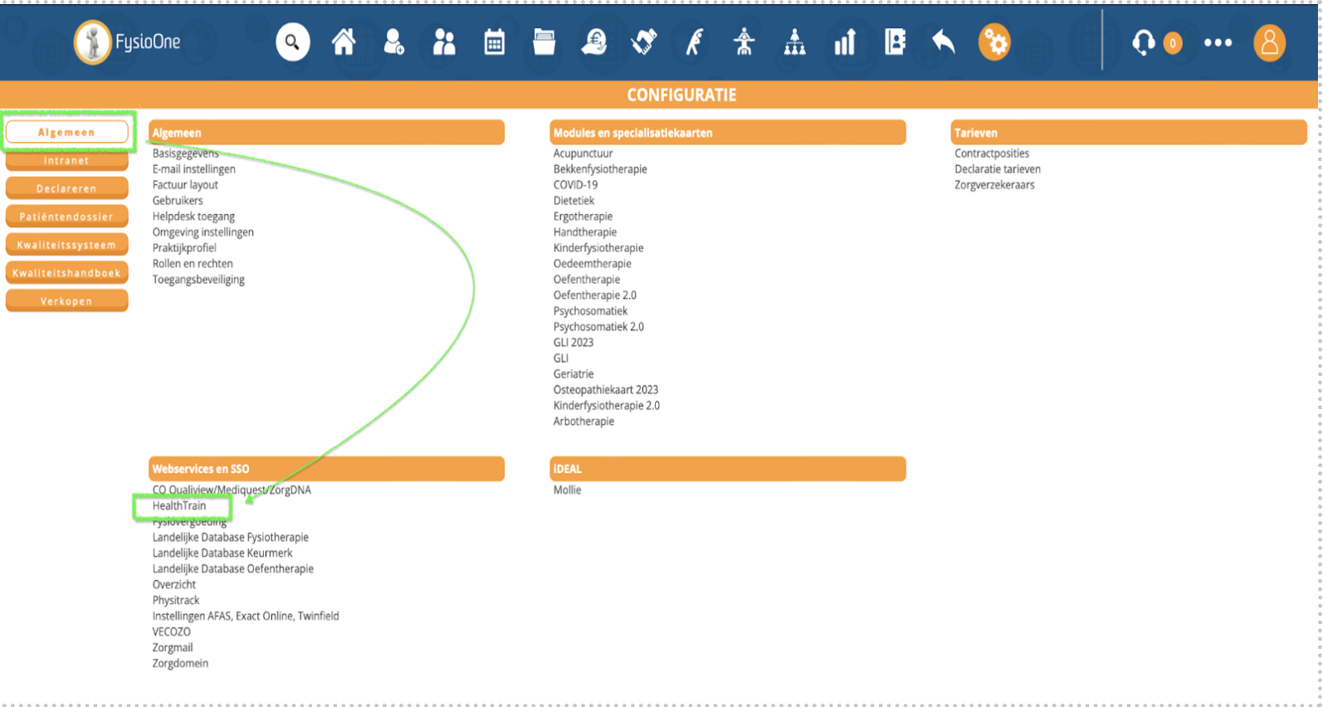Viewport: 1323px width, 707px height.
Task: Click the add new patient icon
Action: (393, 42)
